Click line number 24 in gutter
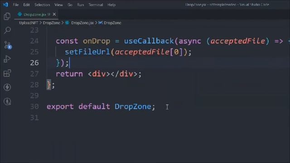 click(34, 41)
